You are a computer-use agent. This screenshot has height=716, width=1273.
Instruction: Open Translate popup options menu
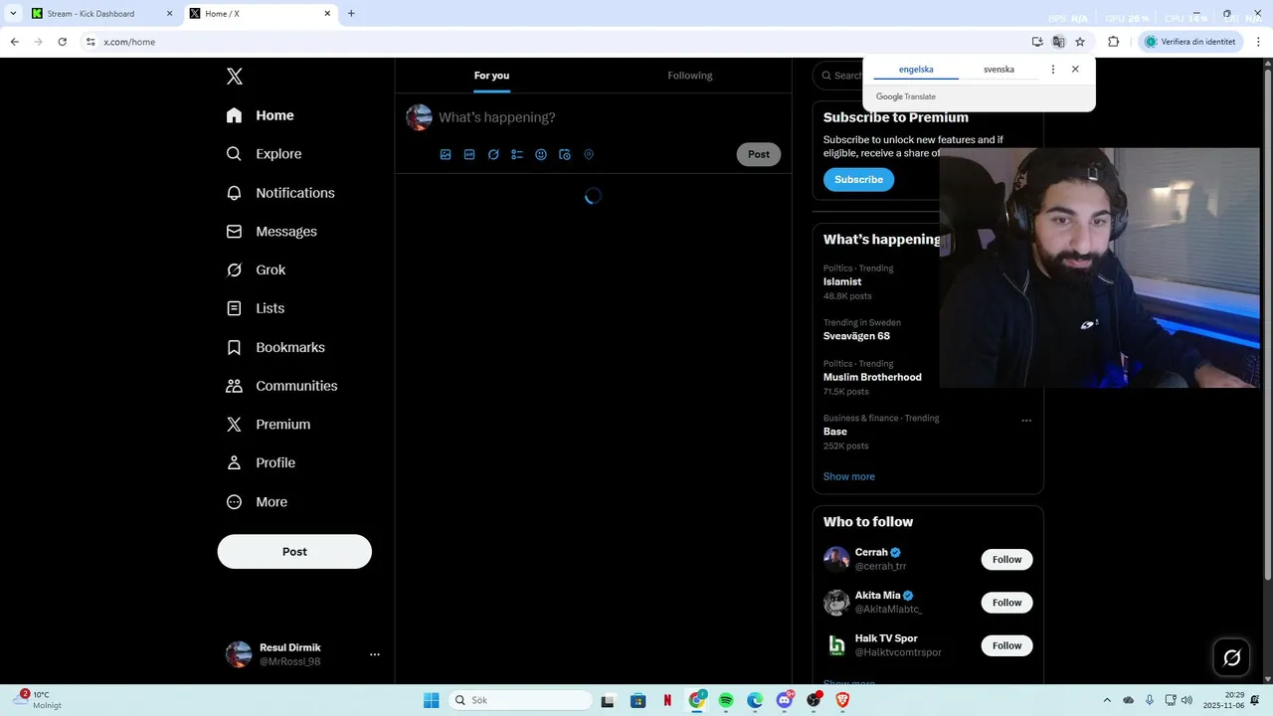[1053, 70]
